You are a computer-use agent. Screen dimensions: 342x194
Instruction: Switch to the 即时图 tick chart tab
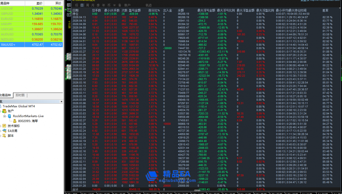pos(20,95)
